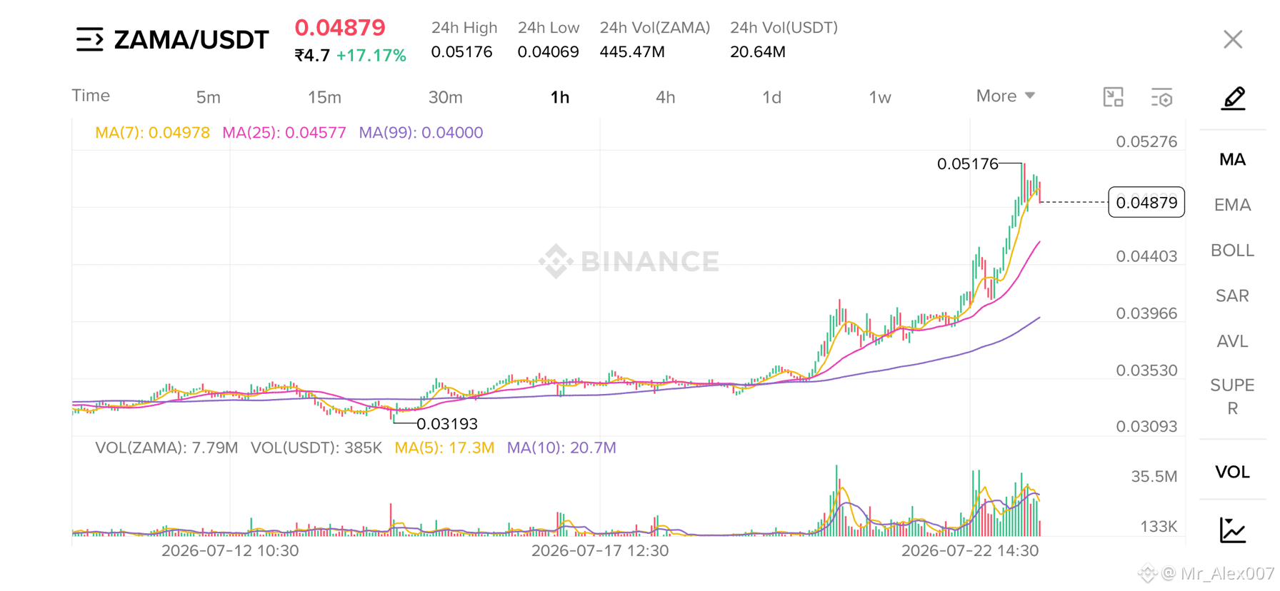Open the chart layout split icon
Viewport: 1280px width, 591px height.
click(x=1113, y=97)
